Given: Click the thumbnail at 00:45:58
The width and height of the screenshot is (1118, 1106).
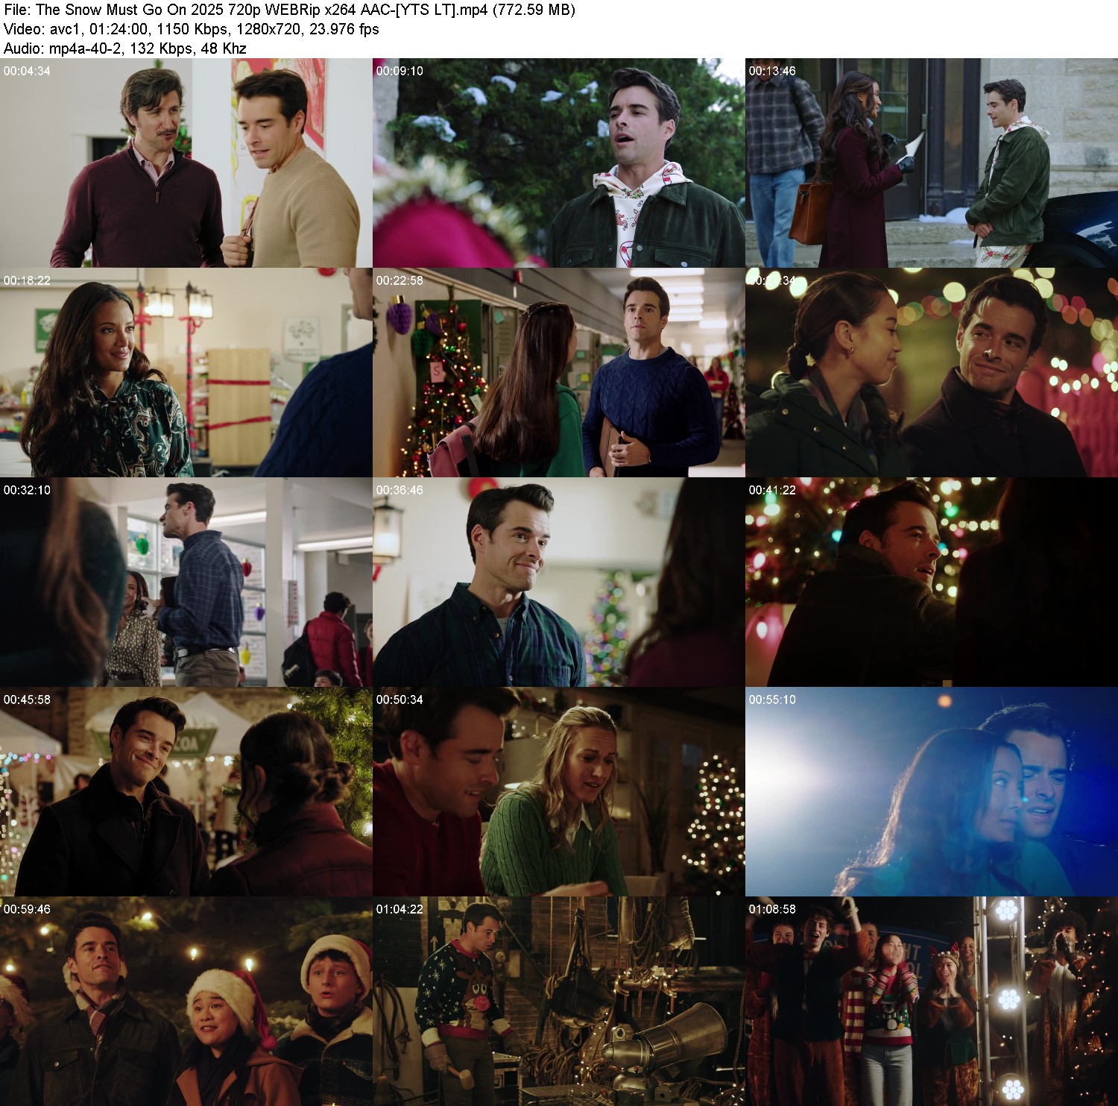Looking at the screenshot, I should [x=186, y=791].
